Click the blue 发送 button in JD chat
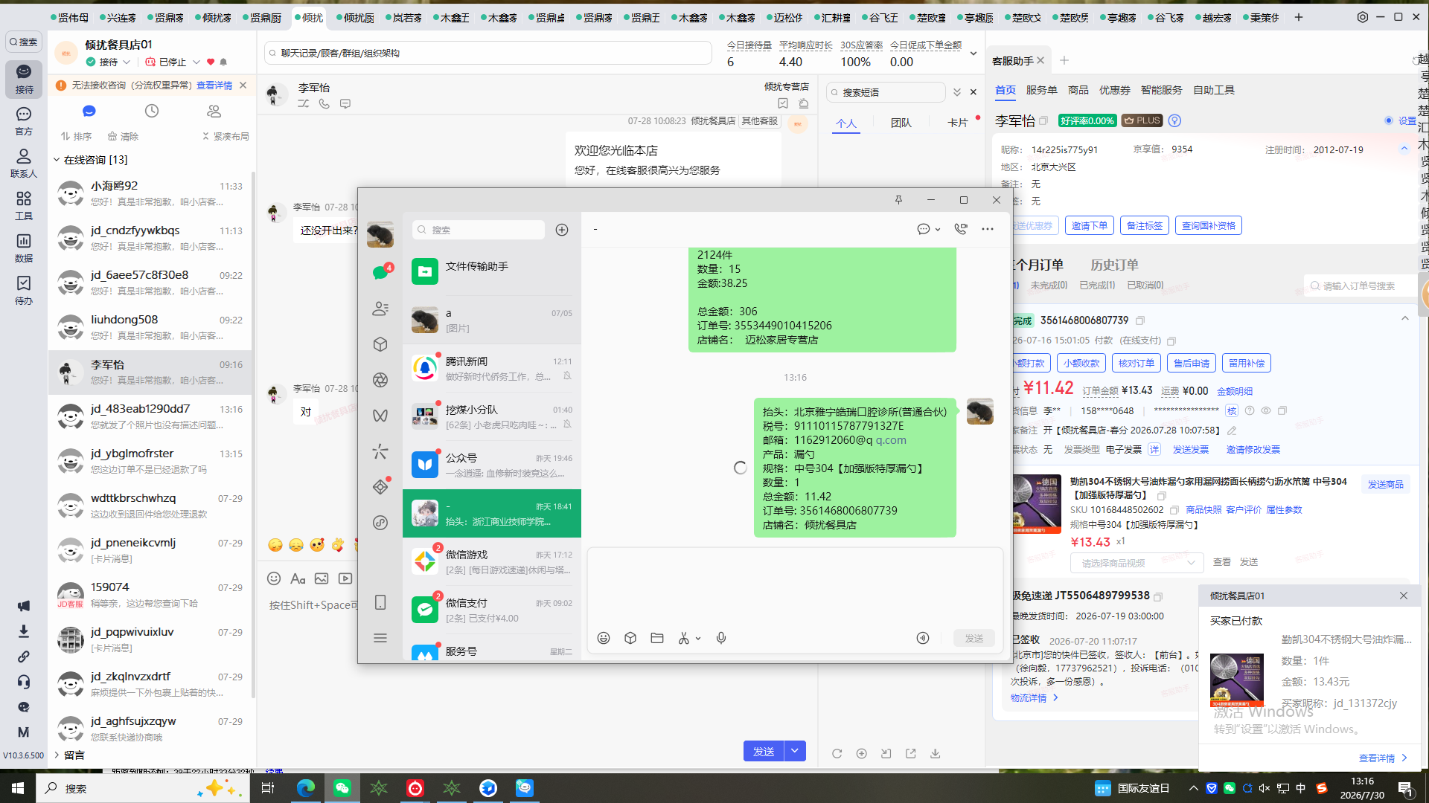 764,751
